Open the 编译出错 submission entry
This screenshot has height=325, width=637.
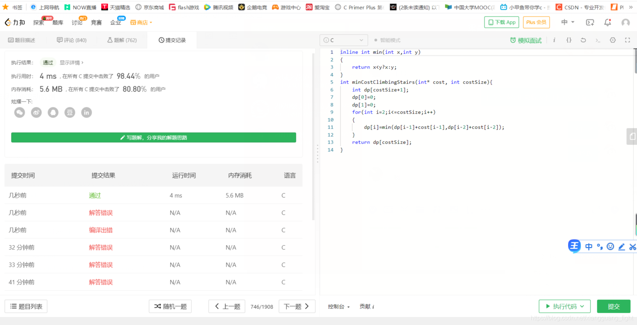tap(101, 230)
